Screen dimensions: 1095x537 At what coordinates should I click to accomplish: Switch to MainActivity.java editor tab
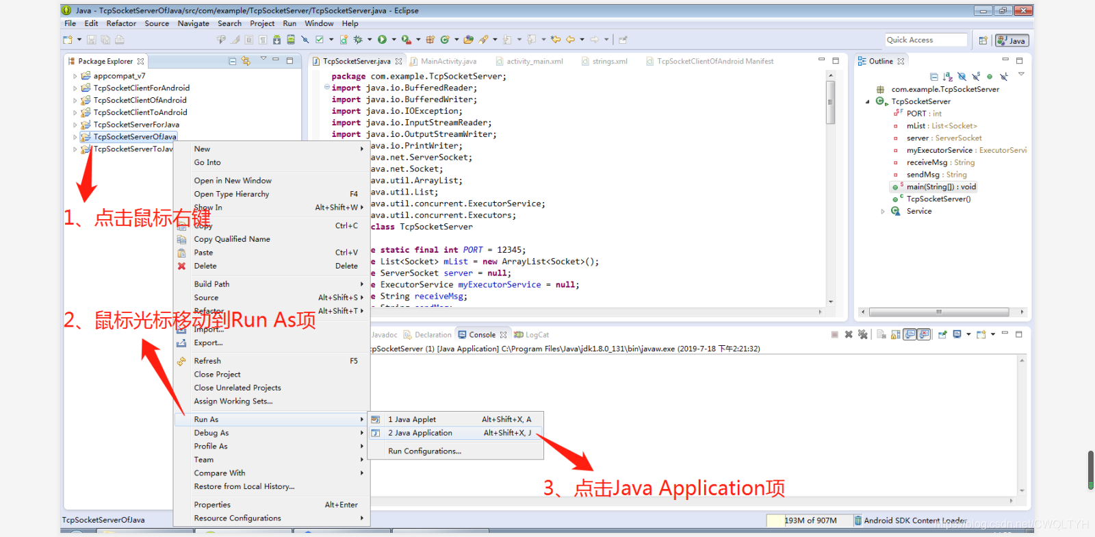tap(443, 61)
